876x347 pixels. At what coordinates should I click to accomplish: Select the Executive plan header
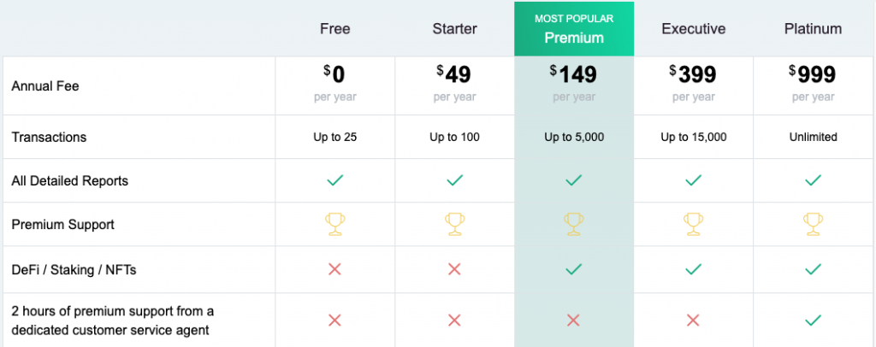point(693,29)
